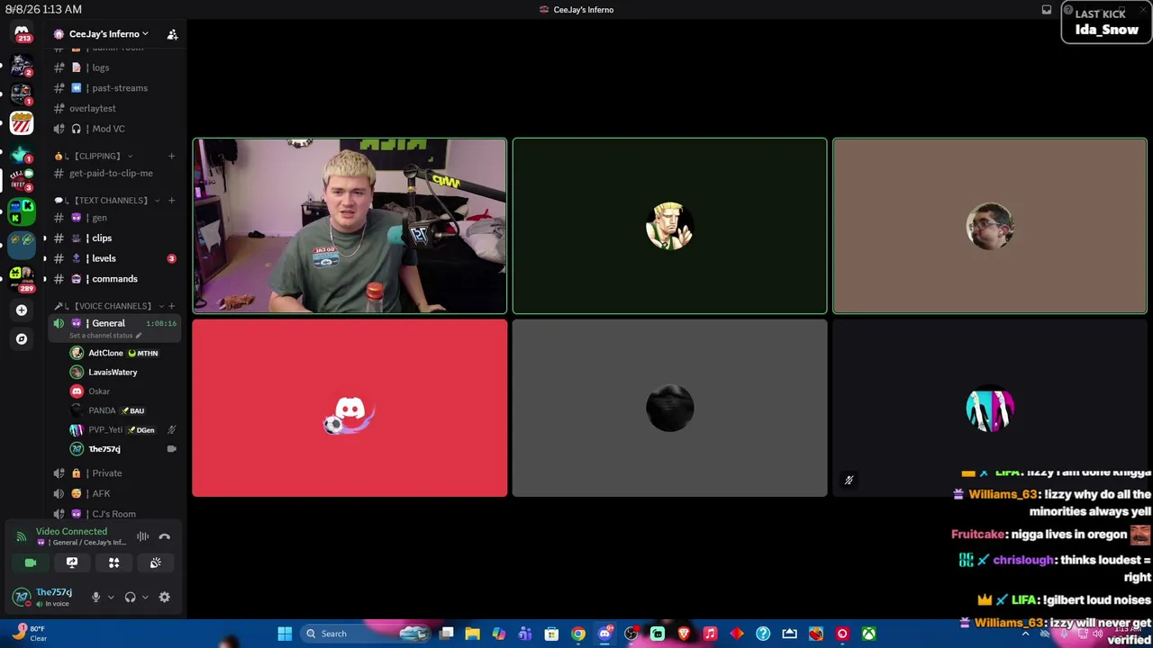This screenshot has width=1153, height=648.
Task: Open the soundboard button
Action: 155,562
